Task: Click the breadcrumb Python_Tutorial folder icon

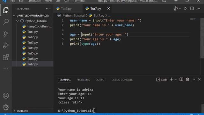Action: pyautogui.click(x=59, y=16)
